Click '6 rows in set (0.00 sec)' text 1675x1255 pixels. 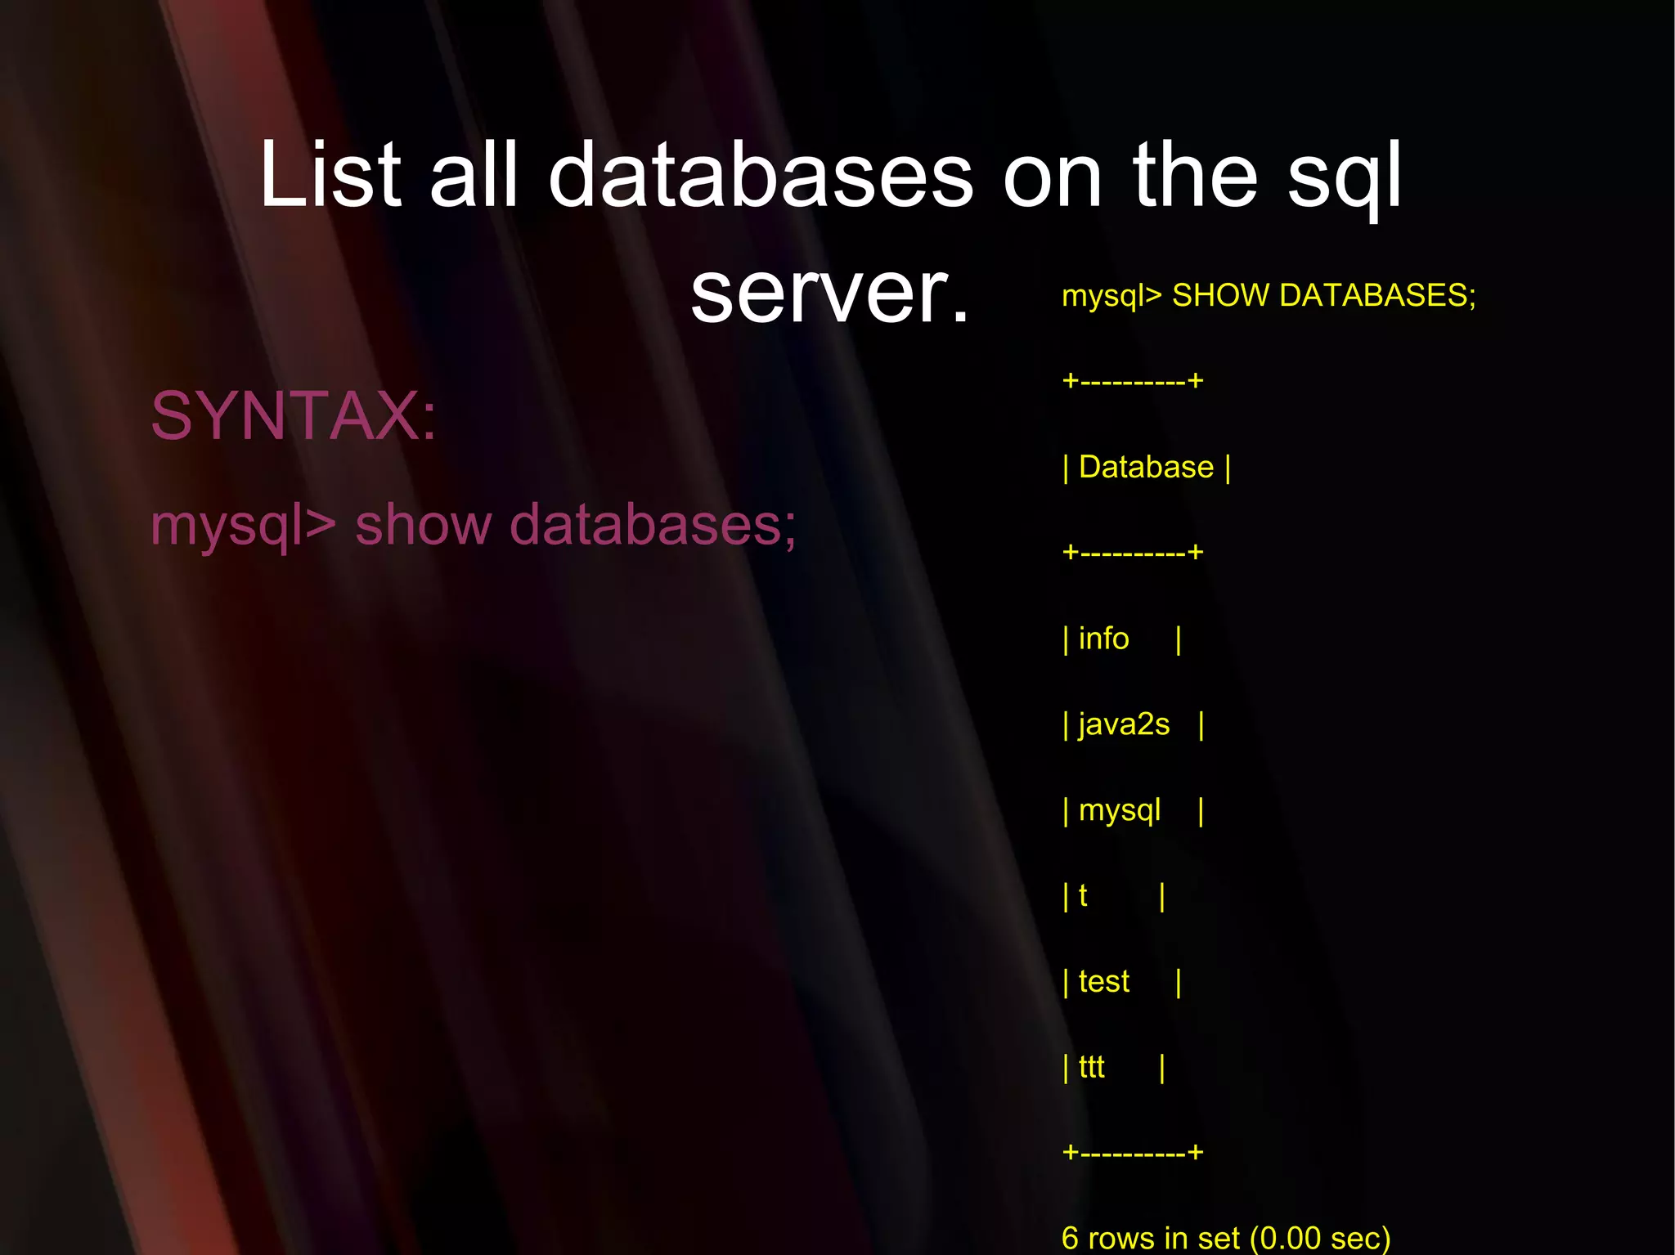[x=1226, y=1238]
